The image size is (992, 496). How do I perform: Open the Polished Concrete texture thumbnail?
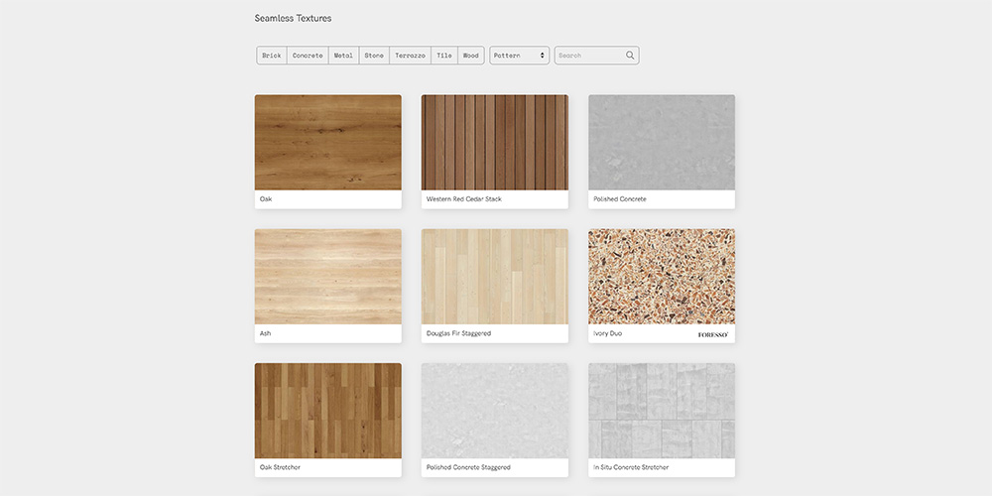(x=662, y=142)
